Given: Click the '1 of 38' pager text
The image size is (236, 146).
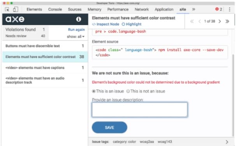Looking at the screenshot, I should 210,21.
